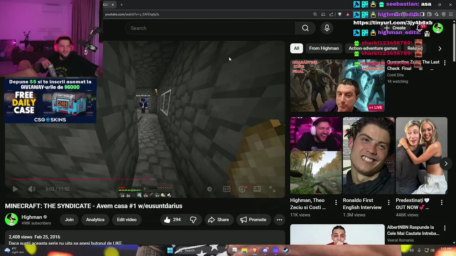456x256 pixels.
Task: Start voice search with microphone
Action: click(x=327, y=28)
